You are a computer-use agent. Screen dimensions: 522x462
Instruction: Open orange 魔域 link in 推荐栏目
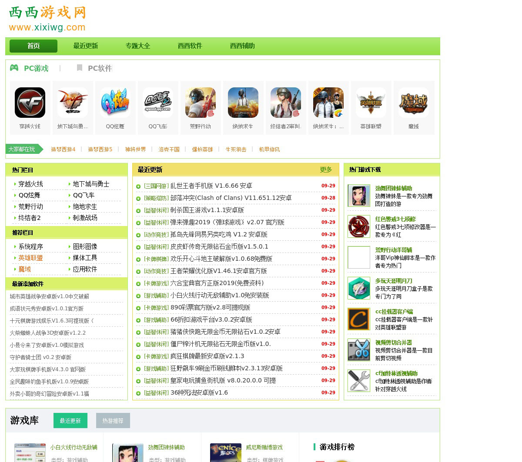[x=25, y=269]
